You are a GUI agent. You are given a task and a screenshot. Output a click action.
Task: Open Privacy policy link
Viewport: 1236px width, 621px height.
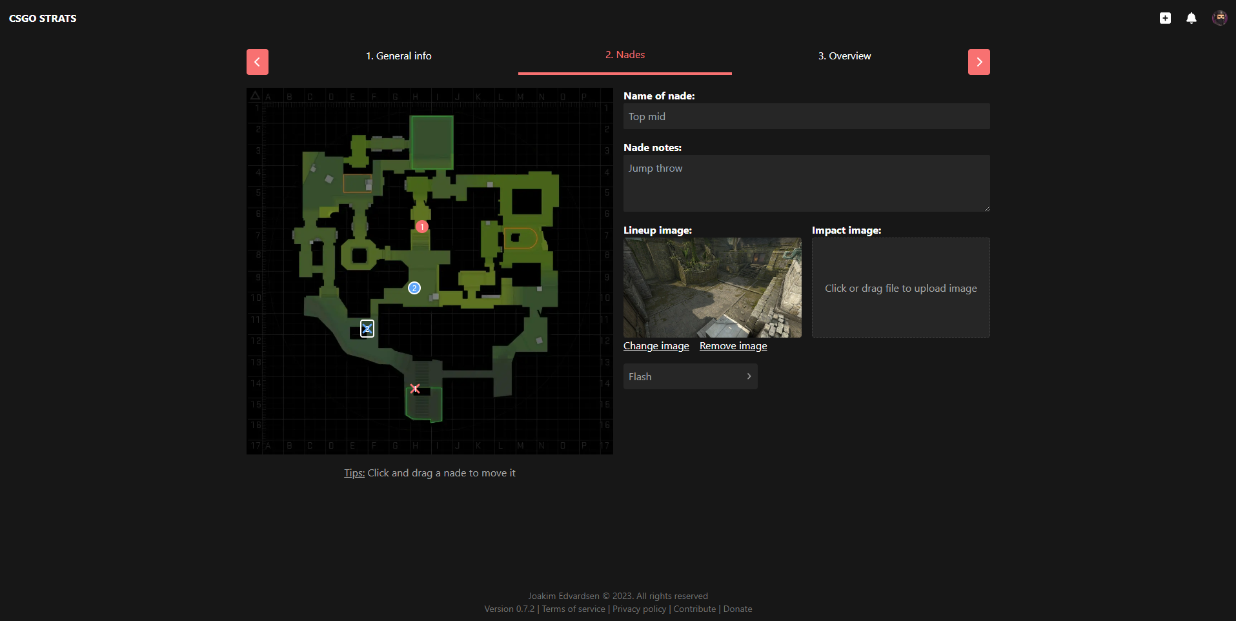click(639, 609)
